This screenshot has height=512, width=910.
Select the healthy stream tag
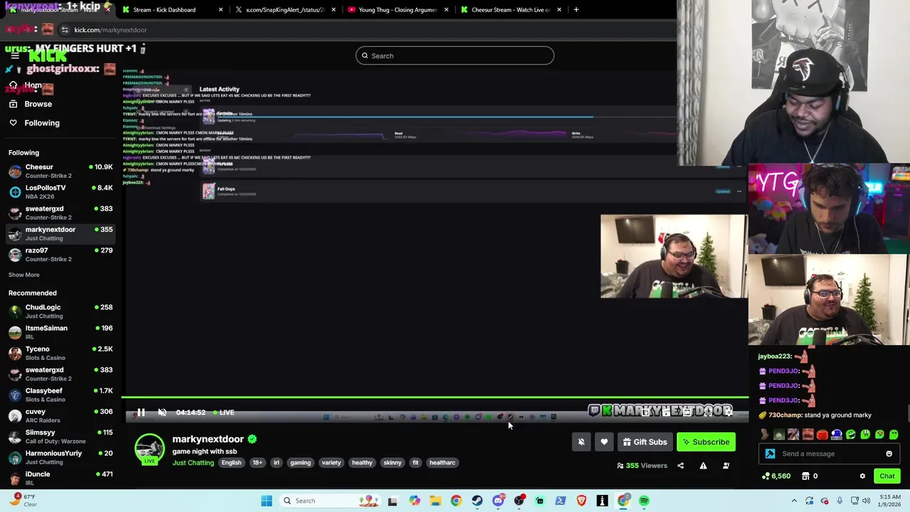(362, 463)
